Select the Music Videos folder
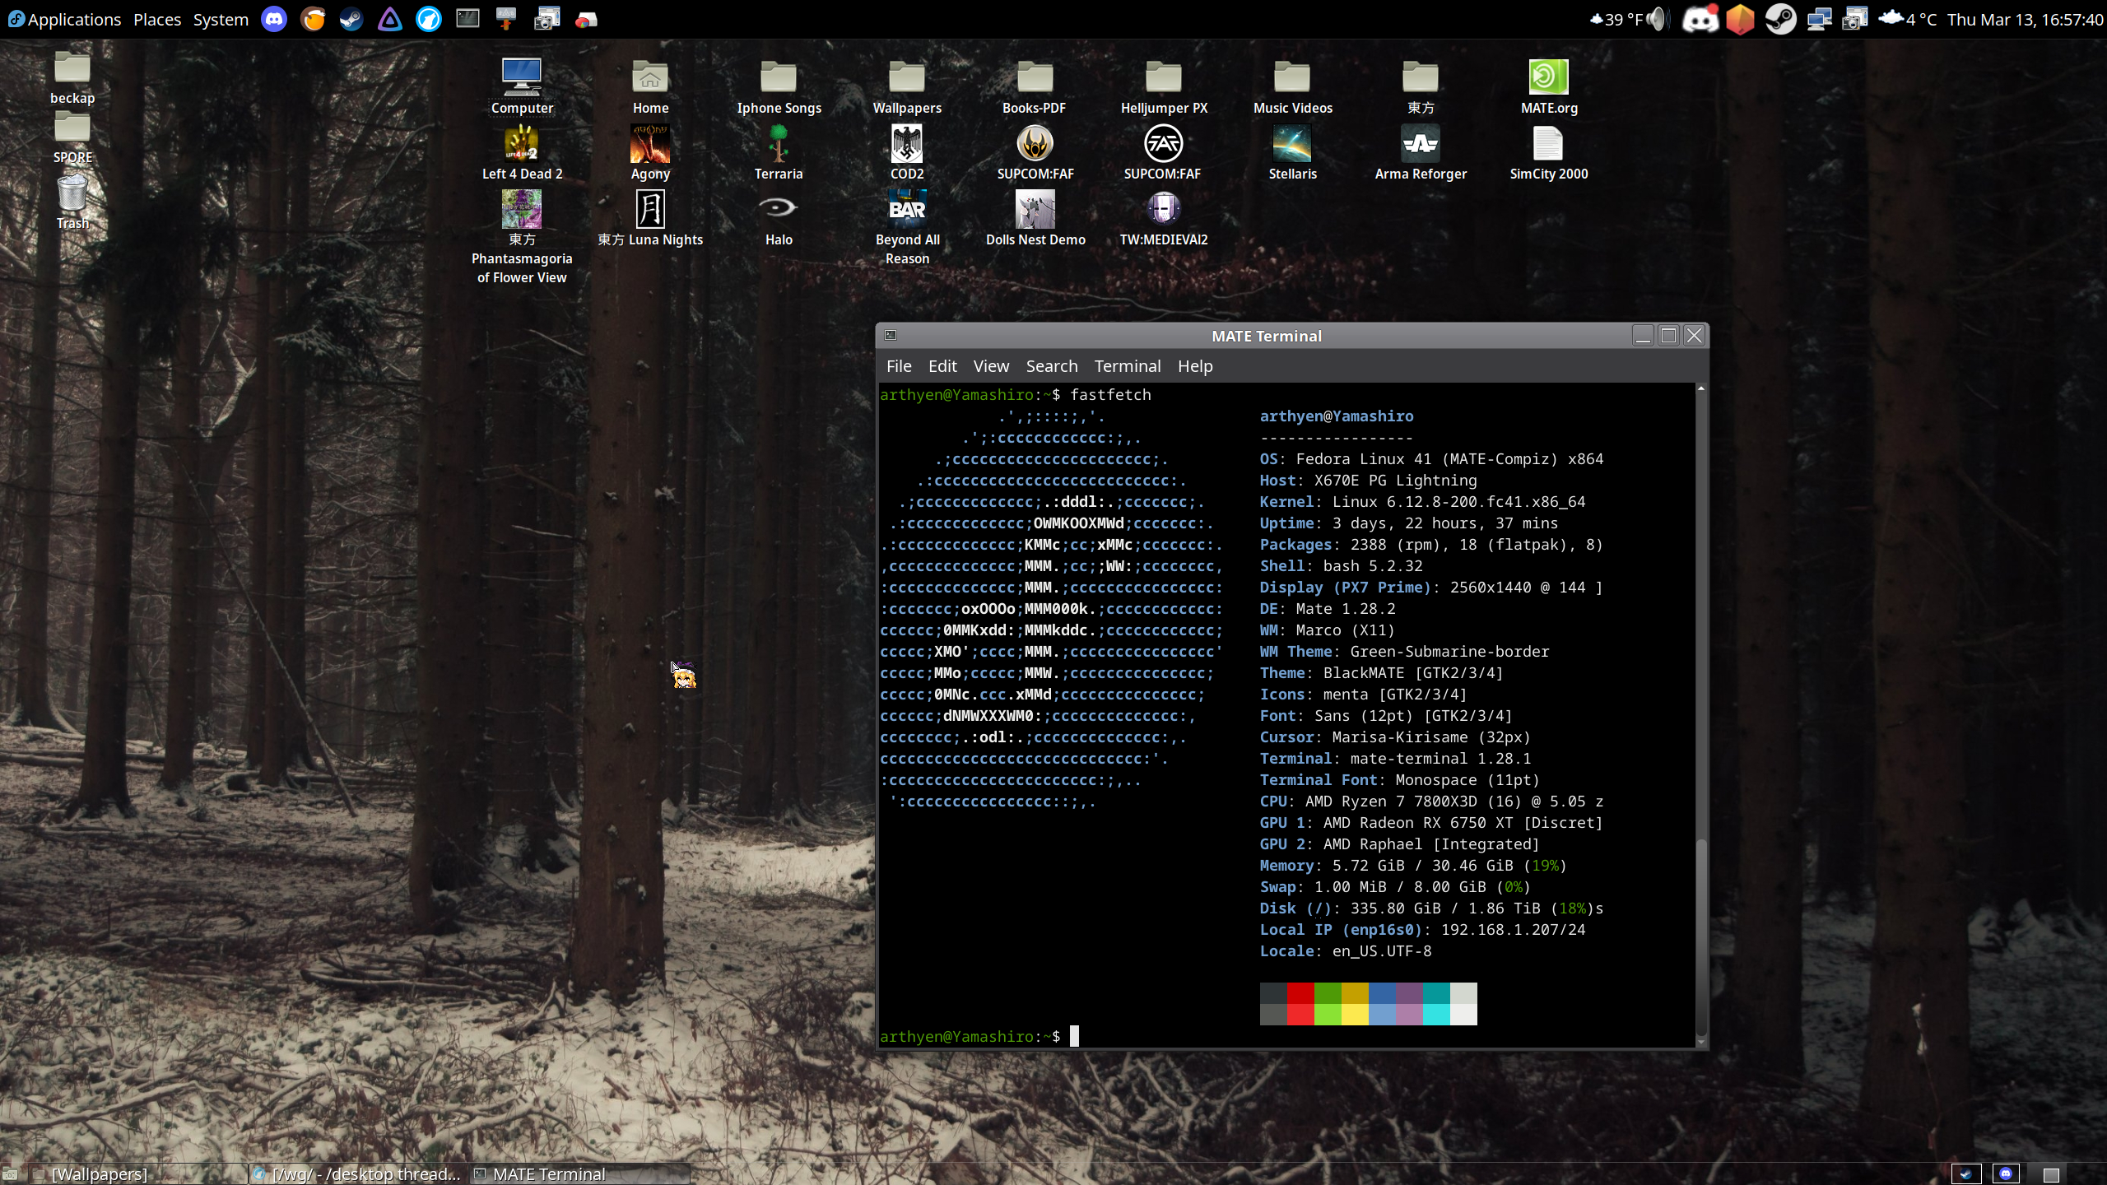 pyautogui.click(x=1292, y=87)
